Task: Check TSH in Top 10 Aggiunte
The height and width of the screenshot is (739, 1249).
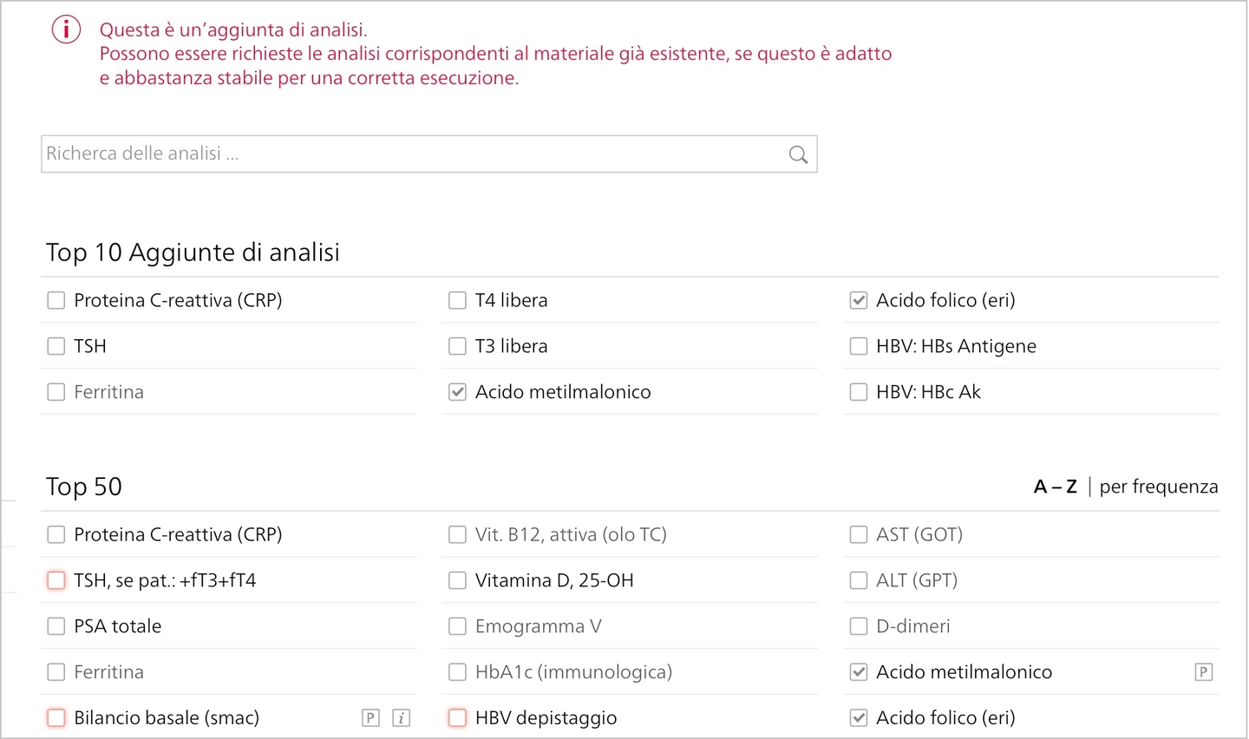Action: pos(56,346)
